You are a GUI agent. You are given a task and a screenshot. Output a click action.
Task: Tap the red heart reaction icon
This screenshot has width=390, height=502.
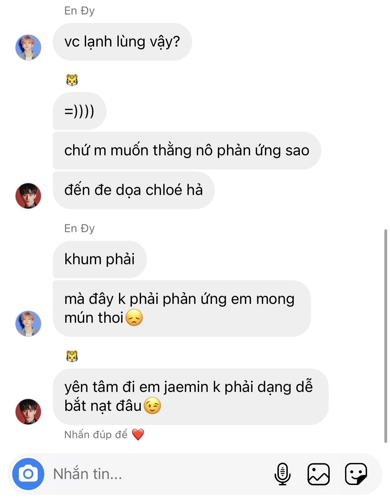point(138,434)
